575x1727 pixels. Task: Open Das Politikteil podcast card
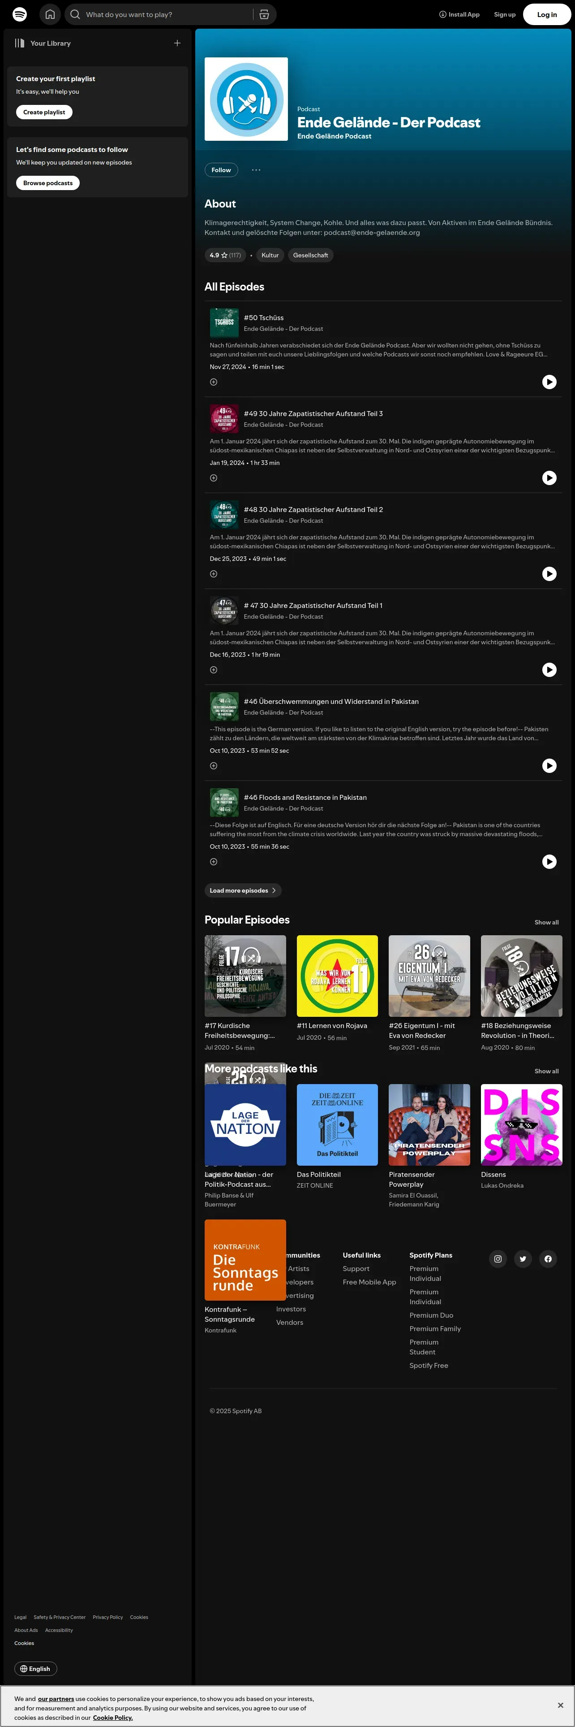(337, 1137)
